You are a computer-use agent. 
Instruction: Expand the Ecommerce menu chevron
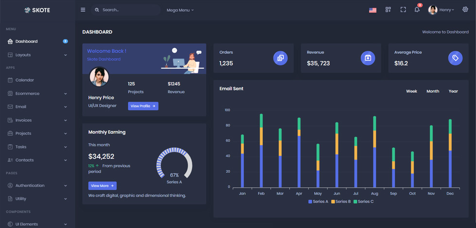tap(66, 94)
